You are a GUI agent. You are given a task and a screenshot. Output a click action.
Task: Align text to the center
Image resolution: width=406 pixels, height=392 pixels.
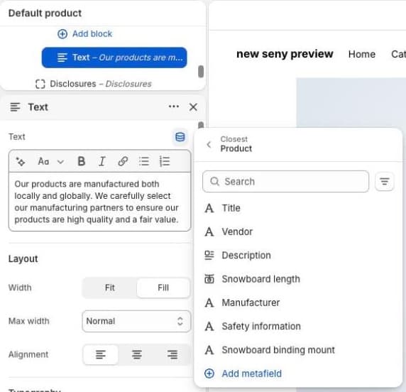click(137, 354)
